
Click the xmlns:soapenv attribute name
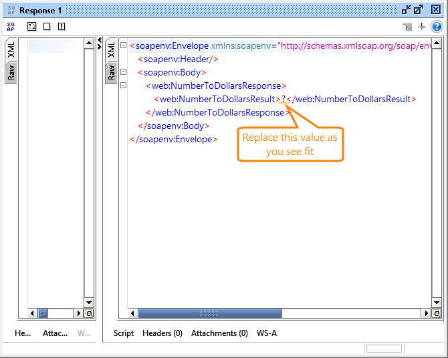pyautogui.click(x=241, y=45)
